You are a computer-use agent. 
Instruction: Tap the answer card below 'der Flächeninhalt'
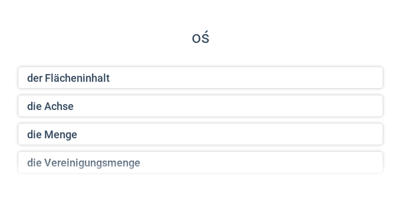pos(200,106)
